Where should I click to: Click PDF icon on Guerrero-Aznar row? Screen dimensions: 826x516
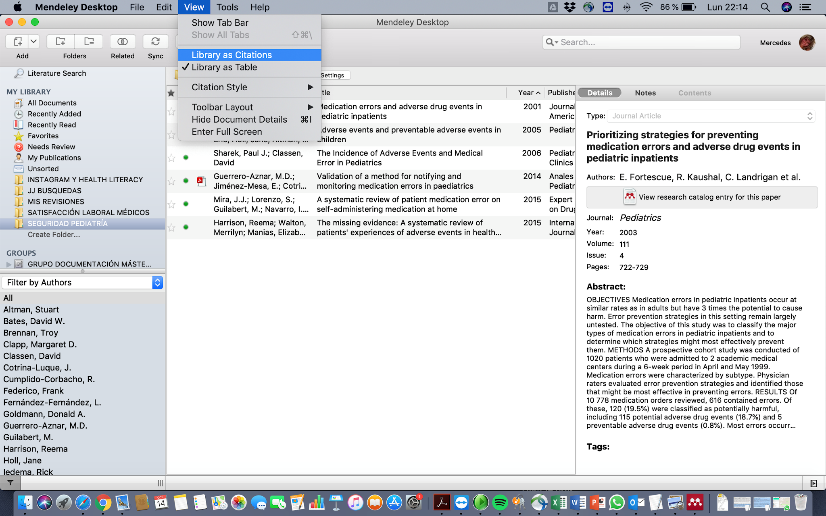pyautogui.click(x=201, y=181)
